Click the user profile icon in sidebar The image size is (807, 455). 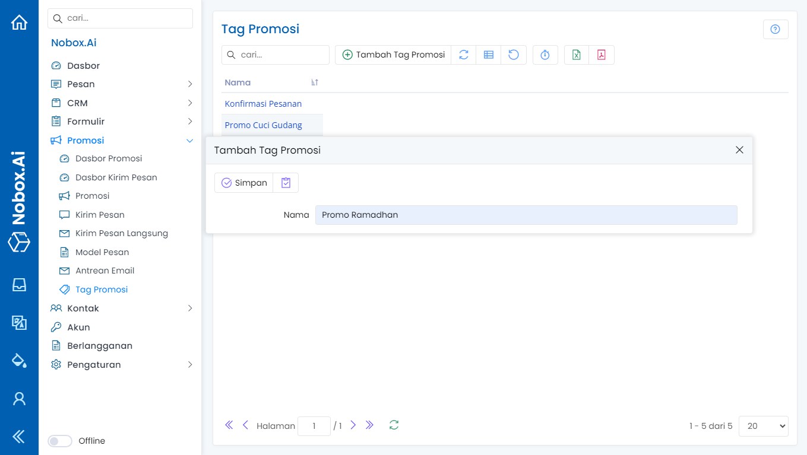click(19, 399)
